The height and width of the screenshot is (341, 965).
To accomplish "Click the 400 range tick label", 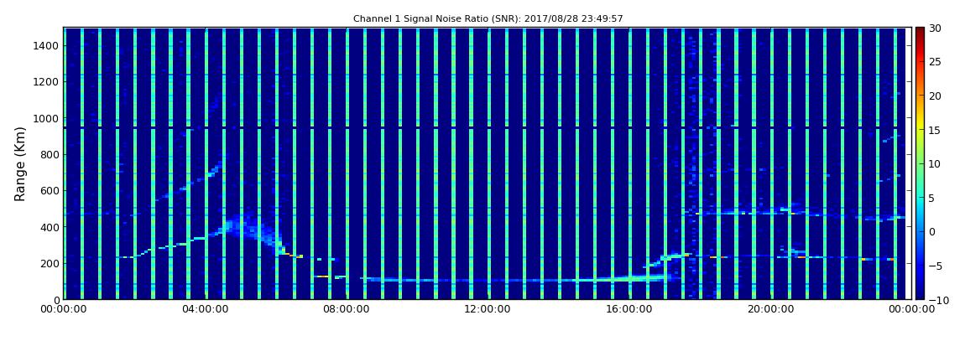I will (50, 227).
